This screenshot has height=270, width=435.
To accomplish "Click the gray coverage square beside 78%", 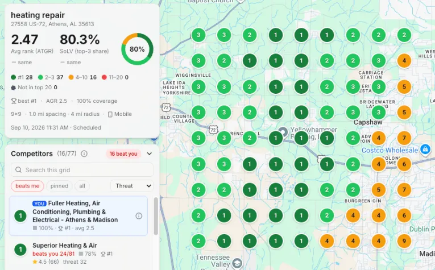I will click(81, 254).
